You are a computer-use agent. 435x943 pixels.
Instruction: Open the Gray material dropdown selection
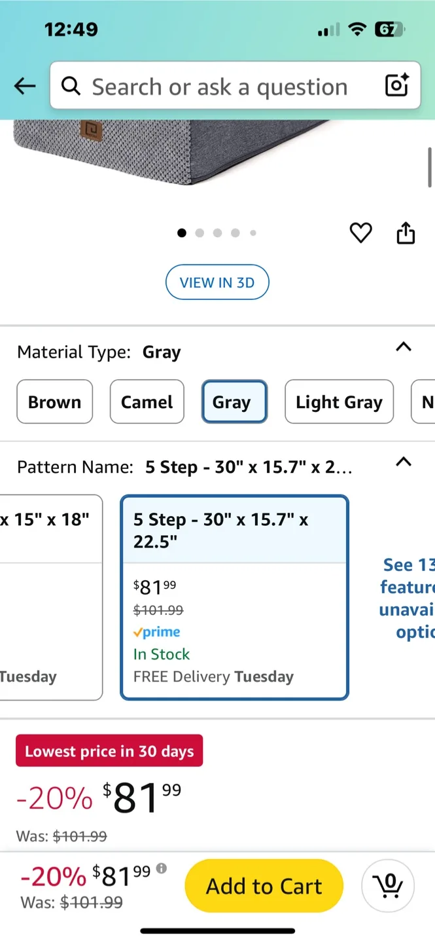[234, 401]
